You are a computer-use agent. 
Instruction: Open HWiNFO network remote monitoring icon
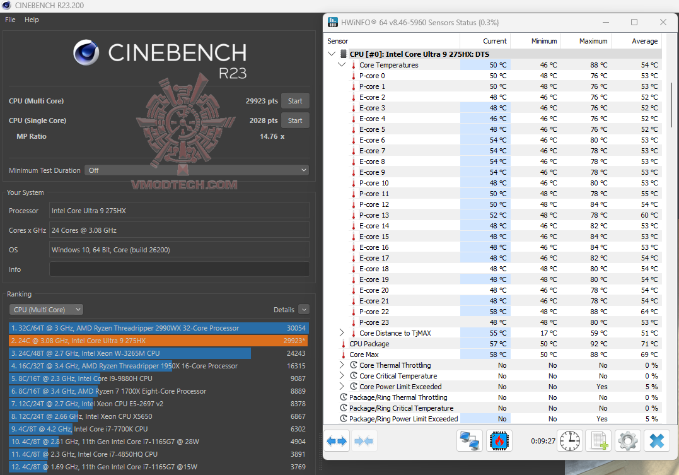[x=470, y=441]
